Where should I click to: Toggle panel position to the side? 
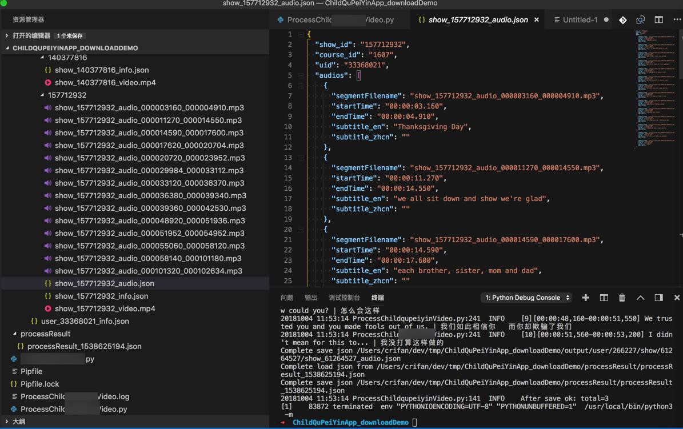pos(658,298)
